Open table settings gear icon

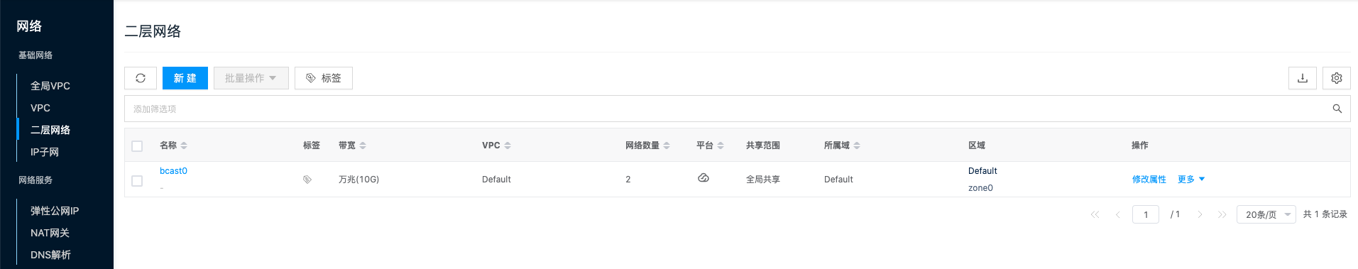1337,78
